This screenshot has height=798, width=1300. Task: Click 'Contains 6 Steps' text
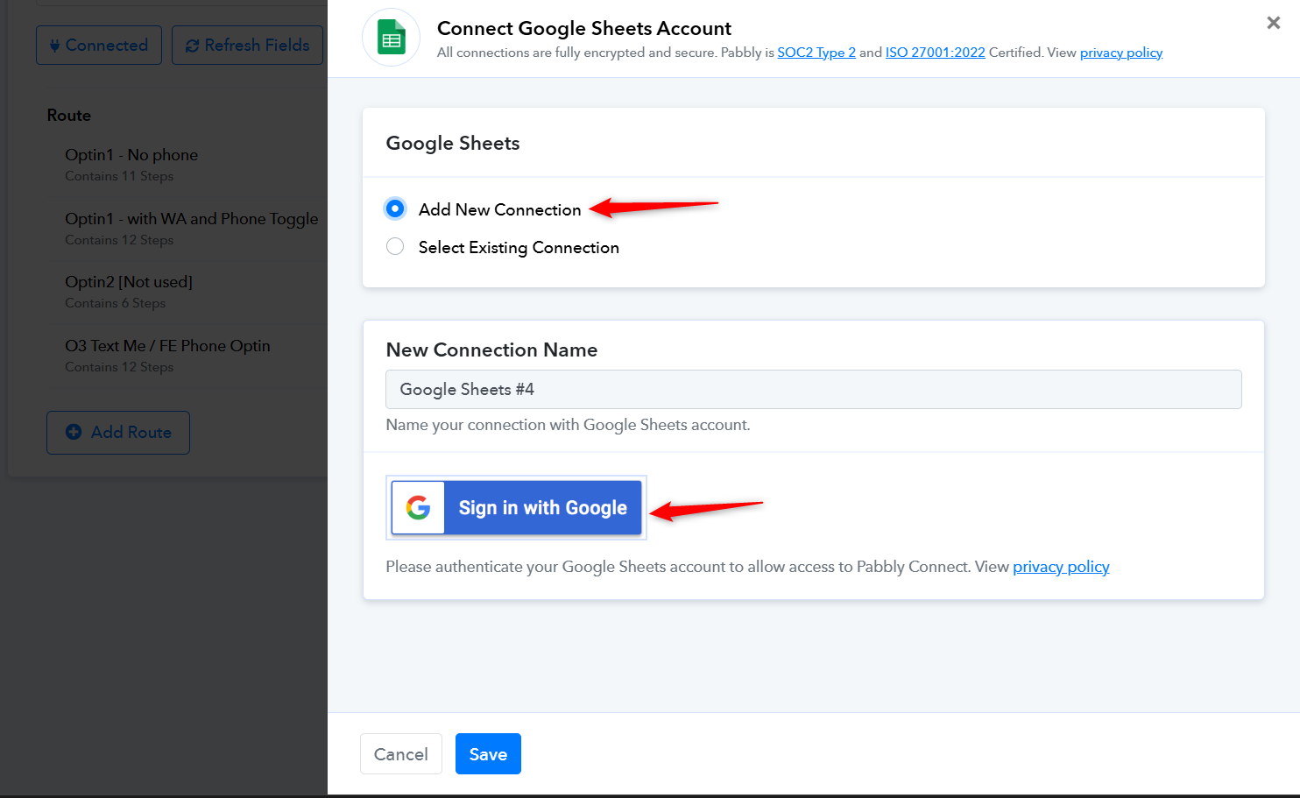pos(116,303)
